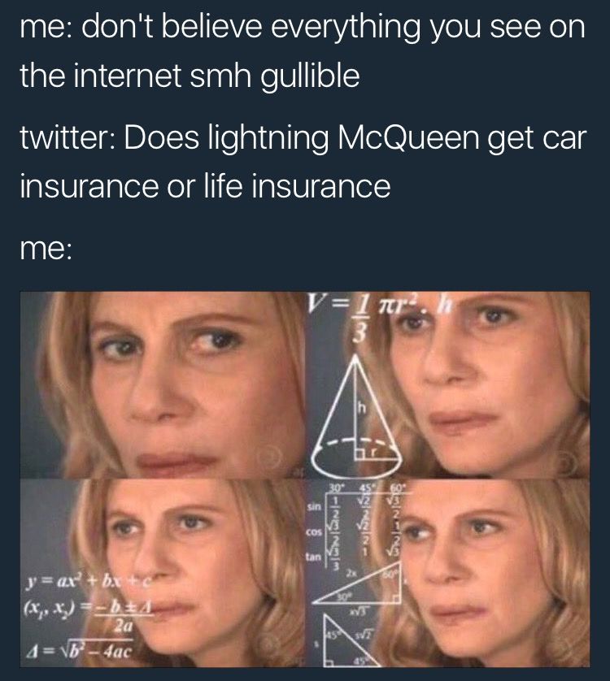Click the 'cos' row label in trig table
The height and width of the screenshot is (681, 610).
click(314, 531)
